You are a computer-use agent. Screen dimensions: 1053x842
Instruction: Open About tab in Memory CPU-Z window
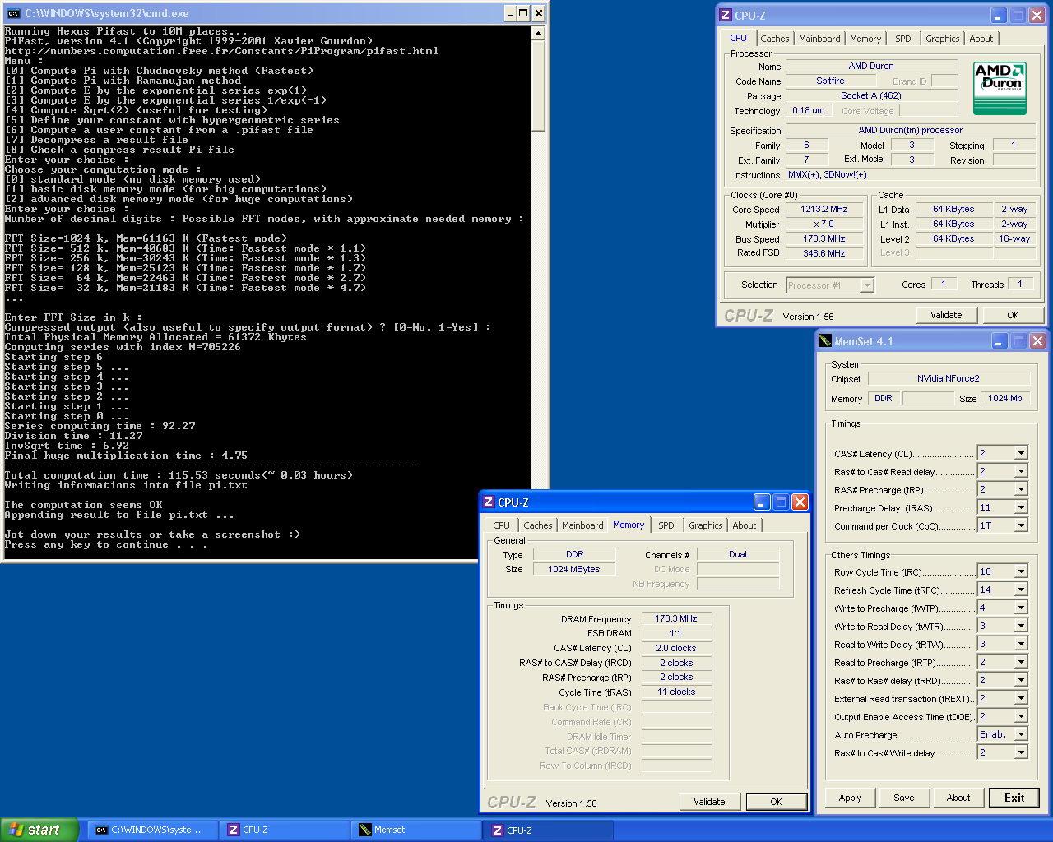click(x=745, y=525)
